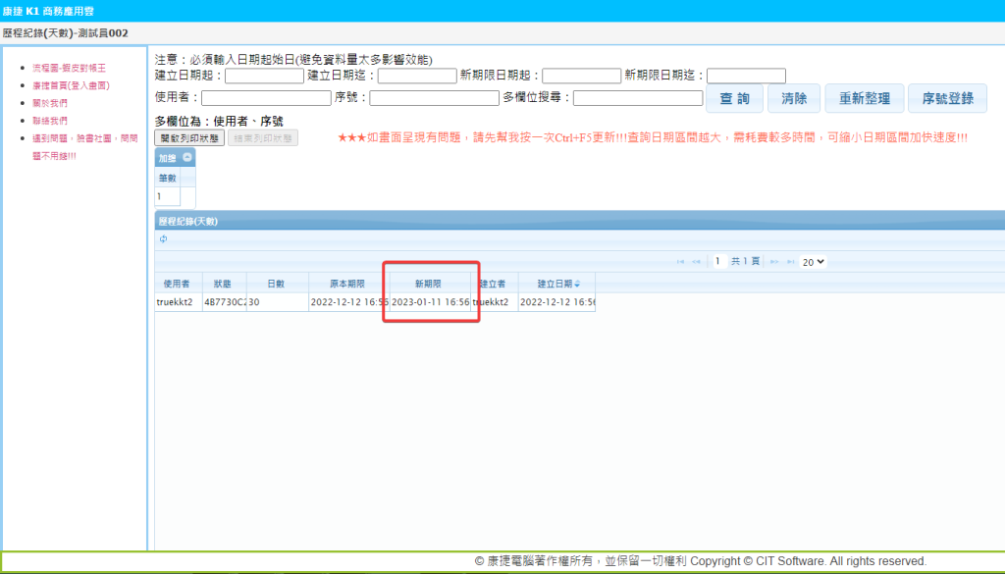Open the 聯絡我們 link
The width and height of the screenshot is (1005, 574).
coord(50,120)
